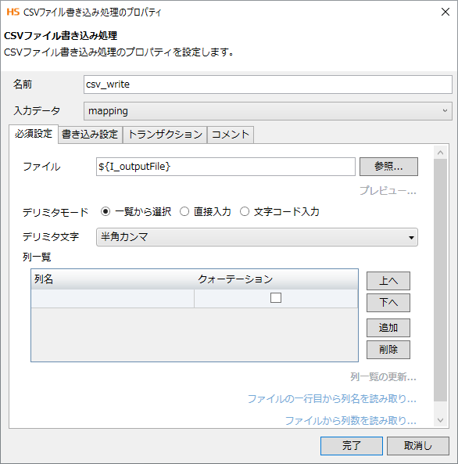Switch to the 書き込み設定 tab

(90, 135)
